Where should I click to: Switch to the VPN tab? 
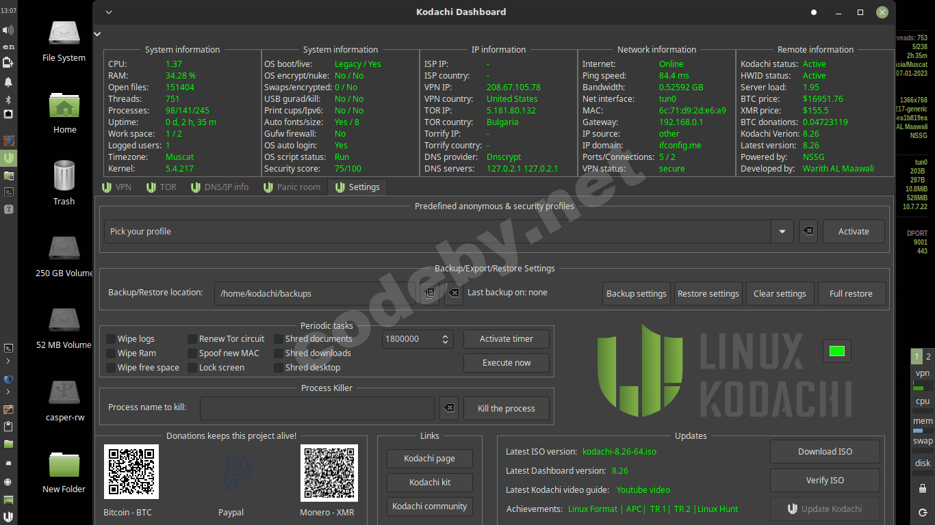(x=116, y=187)
